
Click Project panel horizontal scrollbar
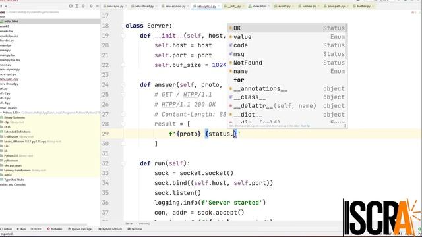coord(44,225)
